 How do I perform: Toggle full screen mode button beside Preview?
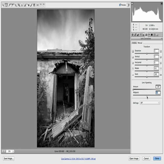click(x=128, y=5)
